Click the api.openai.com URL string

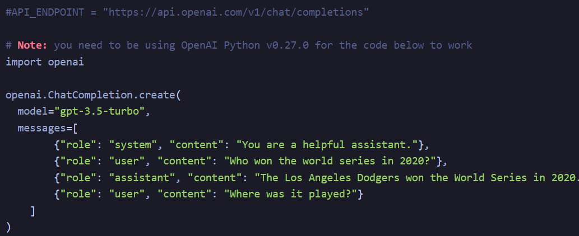tap(236, 12)
